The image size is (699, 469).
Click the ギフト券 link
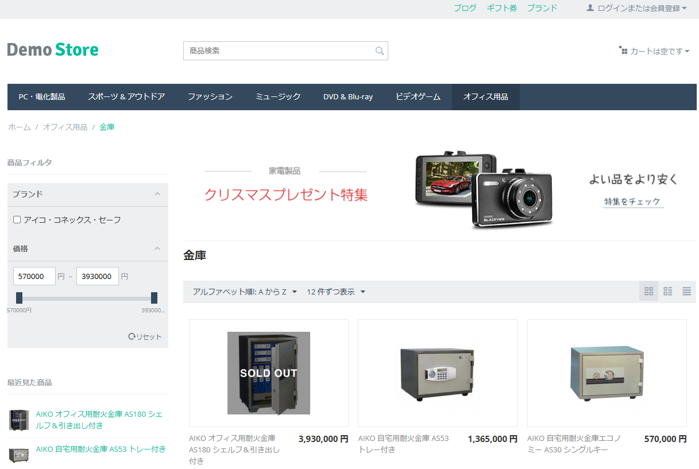coord(501,8)
